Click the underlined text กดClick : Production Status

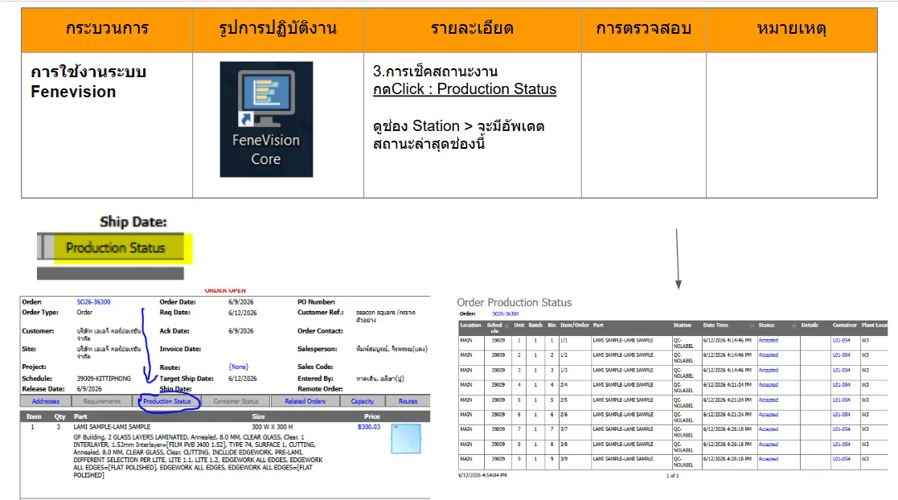pos(465,89)
